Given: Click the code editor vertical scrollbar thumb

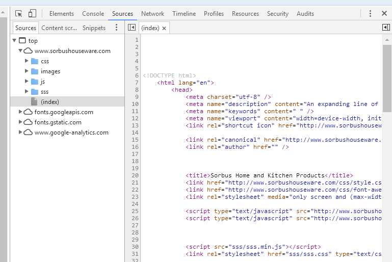Looking at the screenshot, I should coord(387,78).
